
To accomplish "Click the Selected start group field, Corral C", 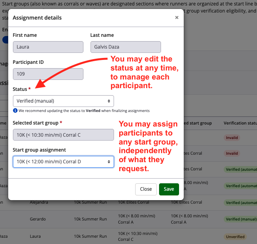I will tap(63, 135).
